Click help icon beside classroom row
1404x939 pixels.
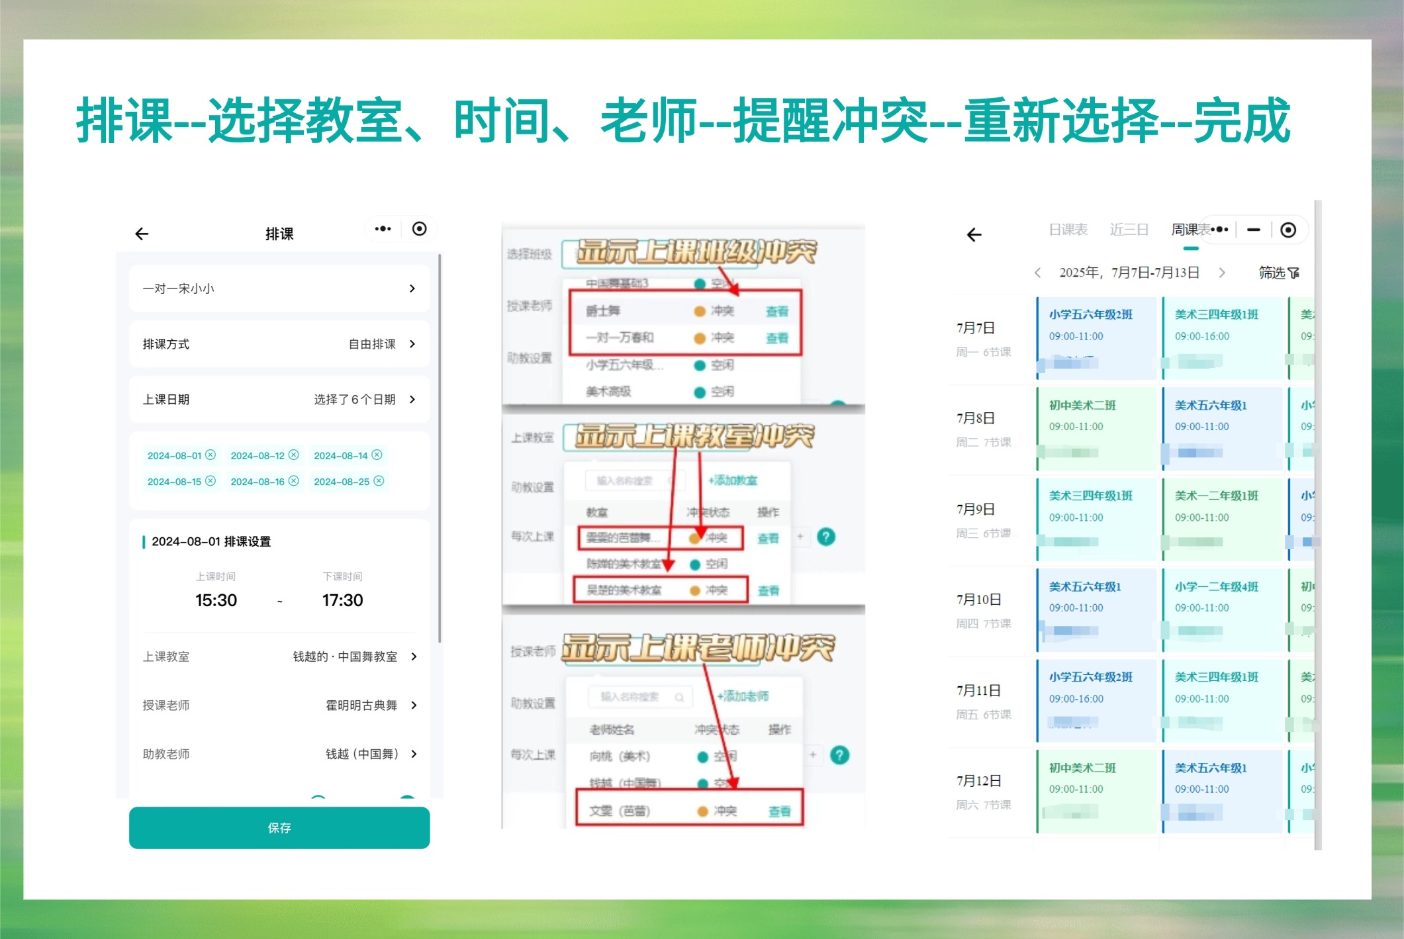pos(825,537)
